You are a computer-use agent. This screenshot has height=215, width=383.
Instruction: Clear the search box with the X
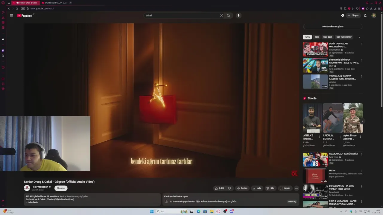pos(221,16)
